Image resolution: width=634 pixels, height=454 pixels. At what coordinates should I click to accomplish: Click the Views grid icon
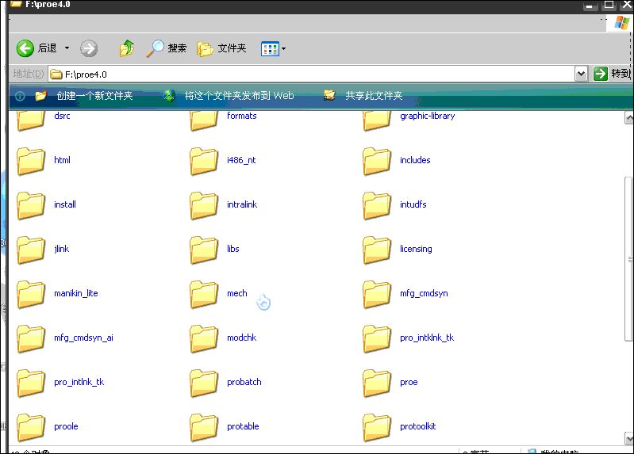click(270, 49)
